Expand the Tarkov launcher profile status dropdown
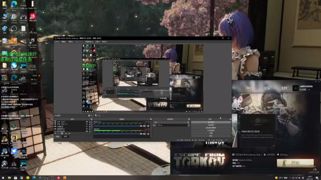The image size is (321, 180). click(309, 90)
